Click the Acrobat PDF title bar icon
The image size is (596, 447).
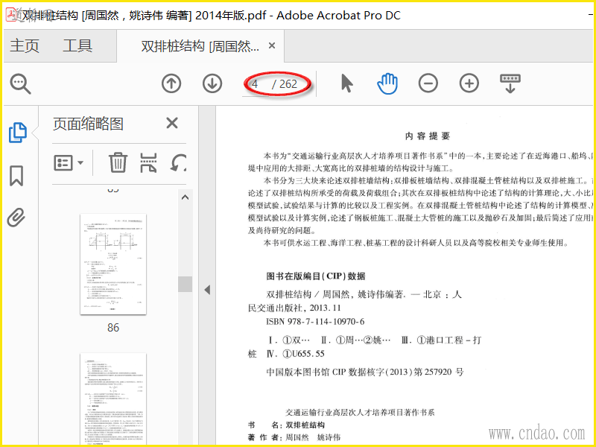pos(11,15)
